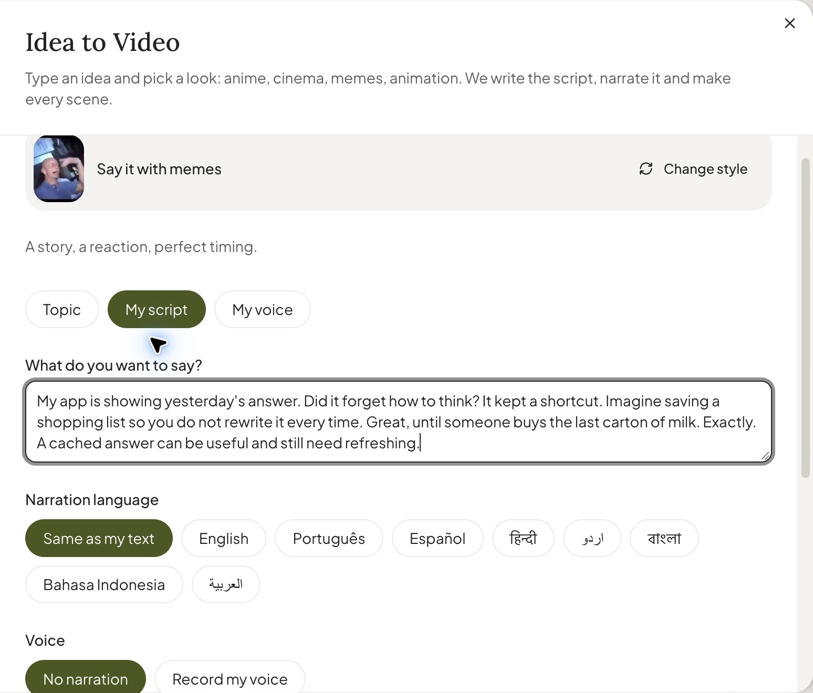The image size is (813, 693).
Task: Close the Idea to Video dialog
Action: pos(789,23)
